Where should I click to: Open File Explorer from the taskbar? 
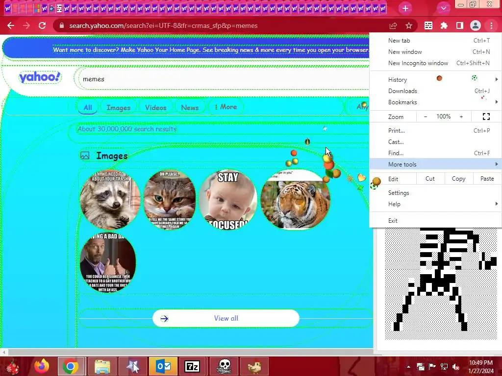coord(102,366)
